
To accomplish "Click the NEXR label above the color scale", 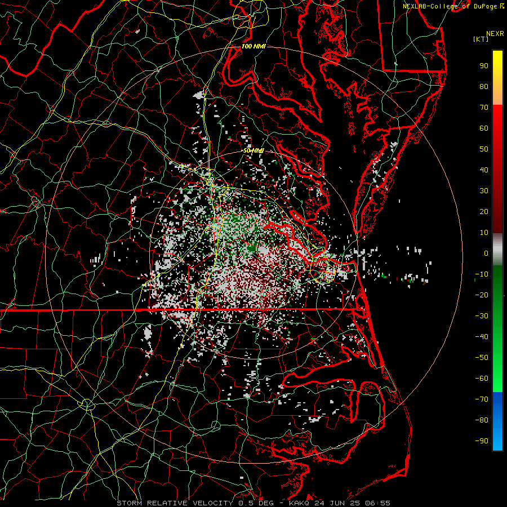I will [495, 34].
